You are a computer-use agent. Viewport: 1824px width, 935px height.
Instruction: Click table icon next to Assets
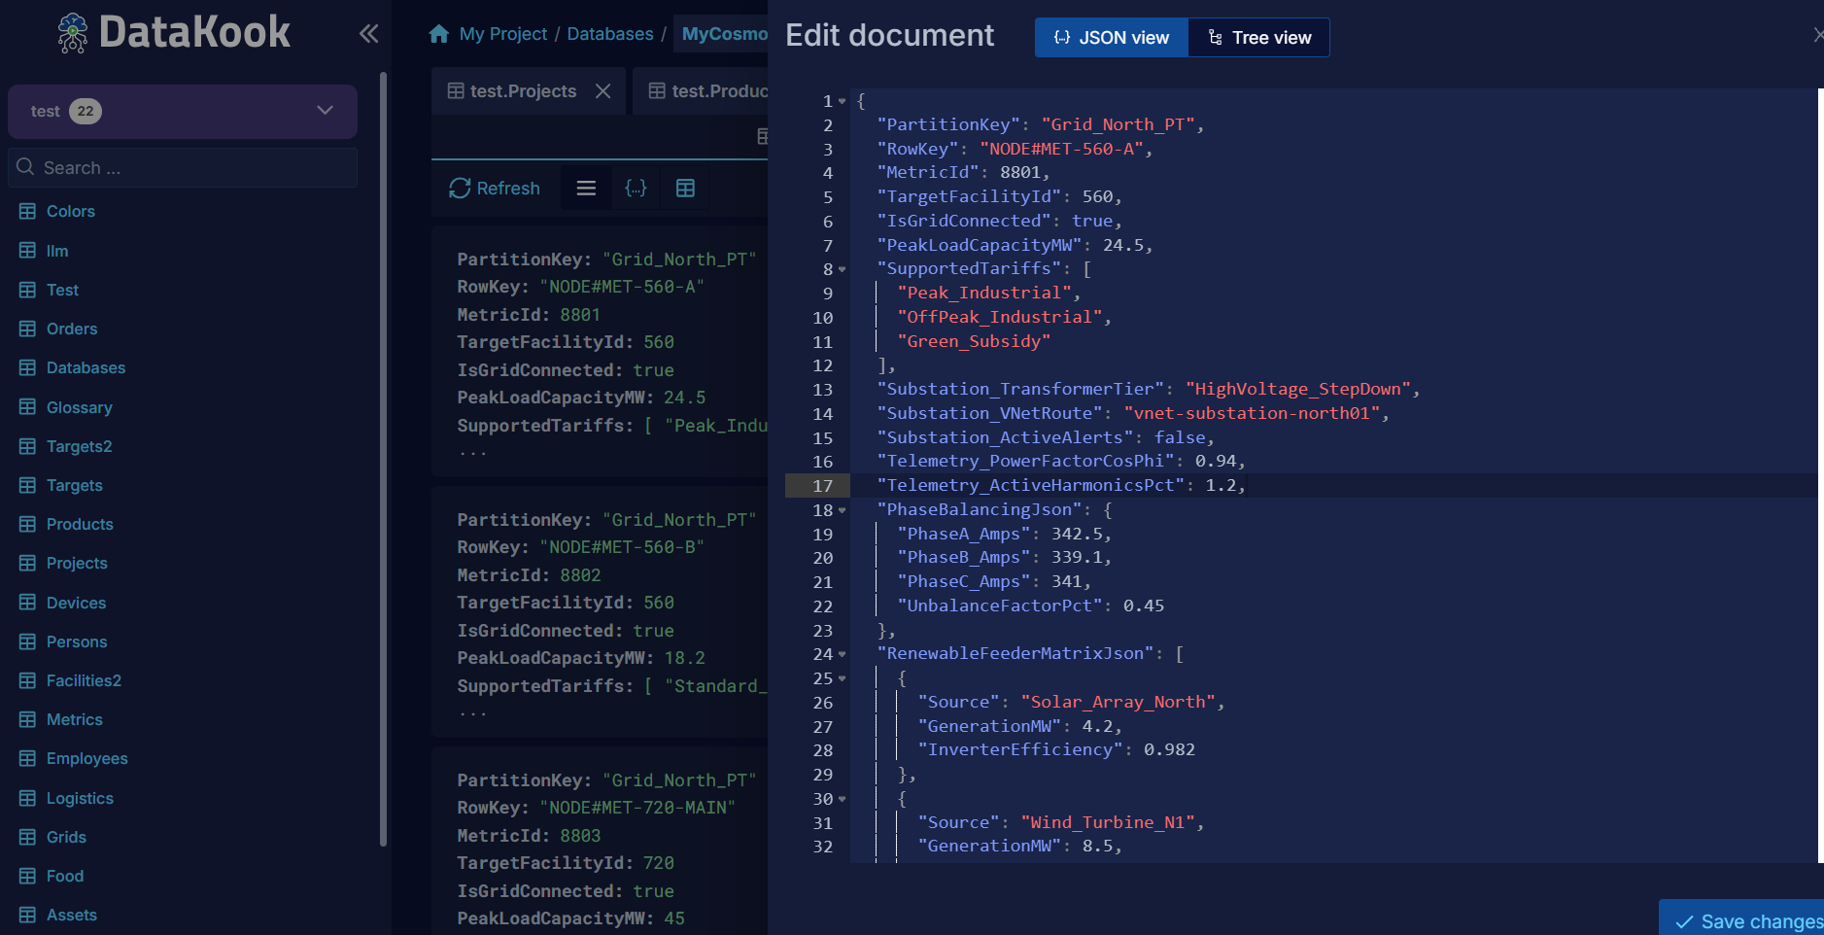coord(27,915)
